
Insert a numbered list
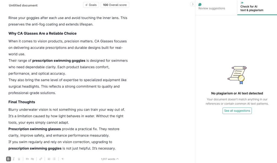pyautogui.click(x=49, y=159)
